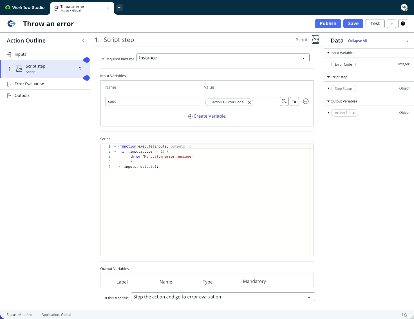The height and width of the screenshot is (319, 414).
Task: Fold the if block at line 2
Action: pyautogui.click(x=115, y=151)
